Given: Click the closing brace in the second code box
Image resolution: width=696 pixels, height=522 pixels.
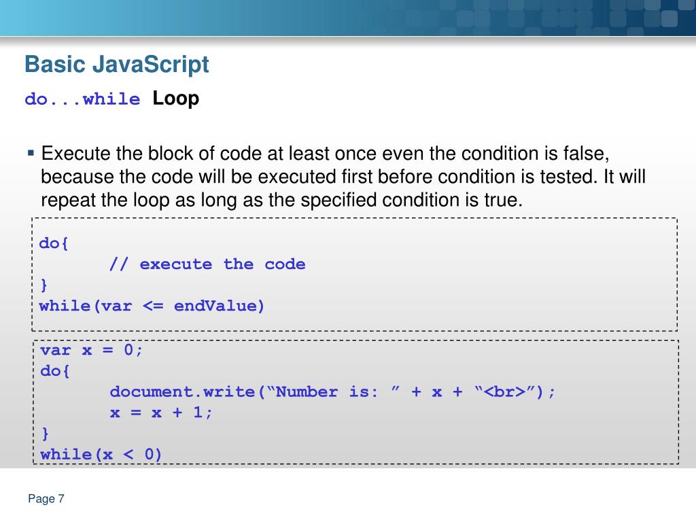Looking at the screenshot, I should [x=46, y=433].
